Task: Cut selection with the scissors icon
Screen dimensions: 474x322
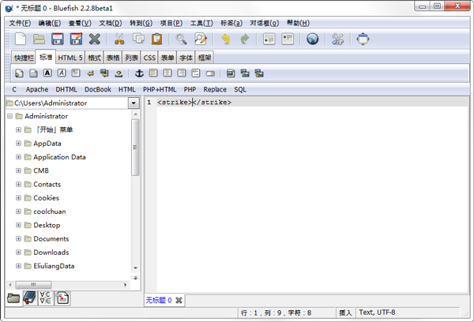Action: pos(119,39)
